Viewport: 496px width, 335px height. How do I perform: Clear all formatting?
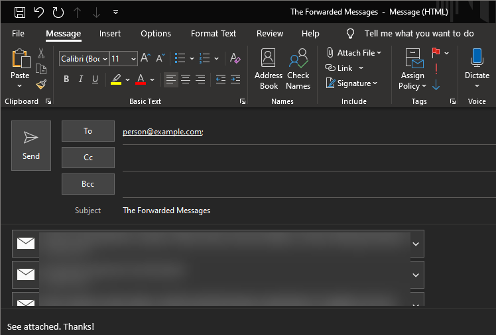click(x=235, y=58)
